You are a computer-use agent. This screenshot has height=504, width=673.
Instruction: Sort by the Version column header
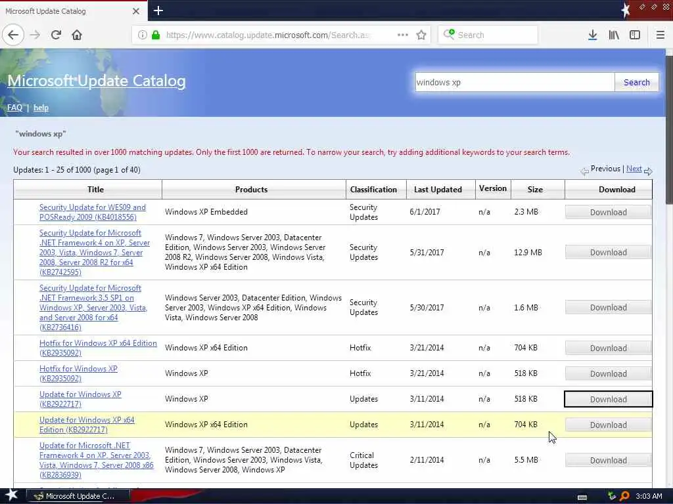pos(493,188)
